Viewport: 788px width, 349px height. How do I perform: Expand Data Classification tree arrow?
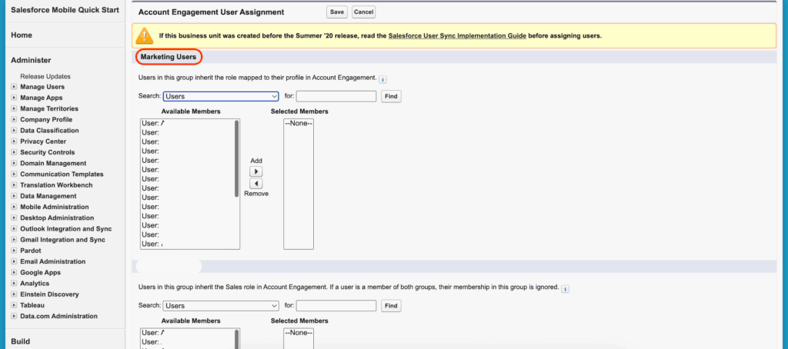click(x=14, y=131)
